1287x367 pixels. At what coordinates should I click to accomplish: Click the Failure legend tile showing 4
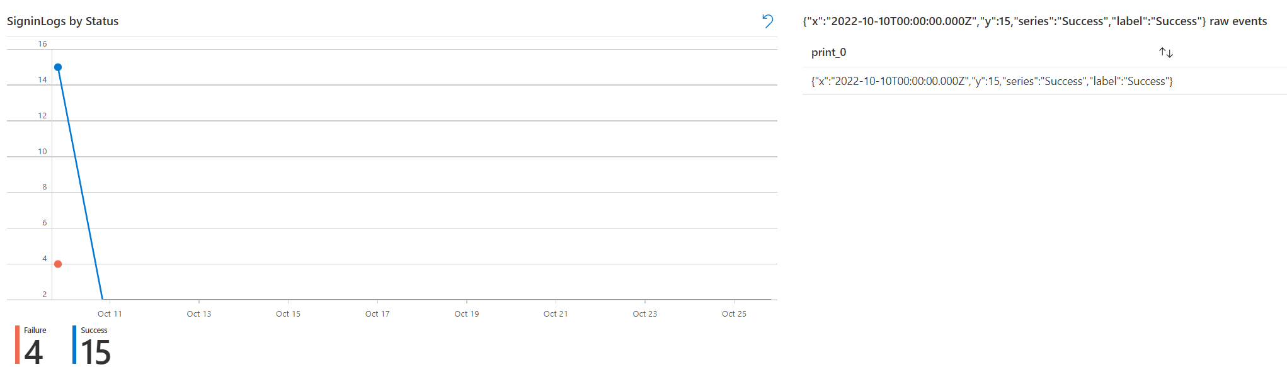pos(31,345)
